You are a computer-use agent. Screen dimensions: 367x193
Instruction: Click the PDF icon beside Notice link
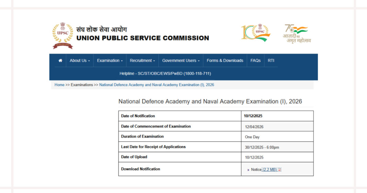click(x=279, y=170)
